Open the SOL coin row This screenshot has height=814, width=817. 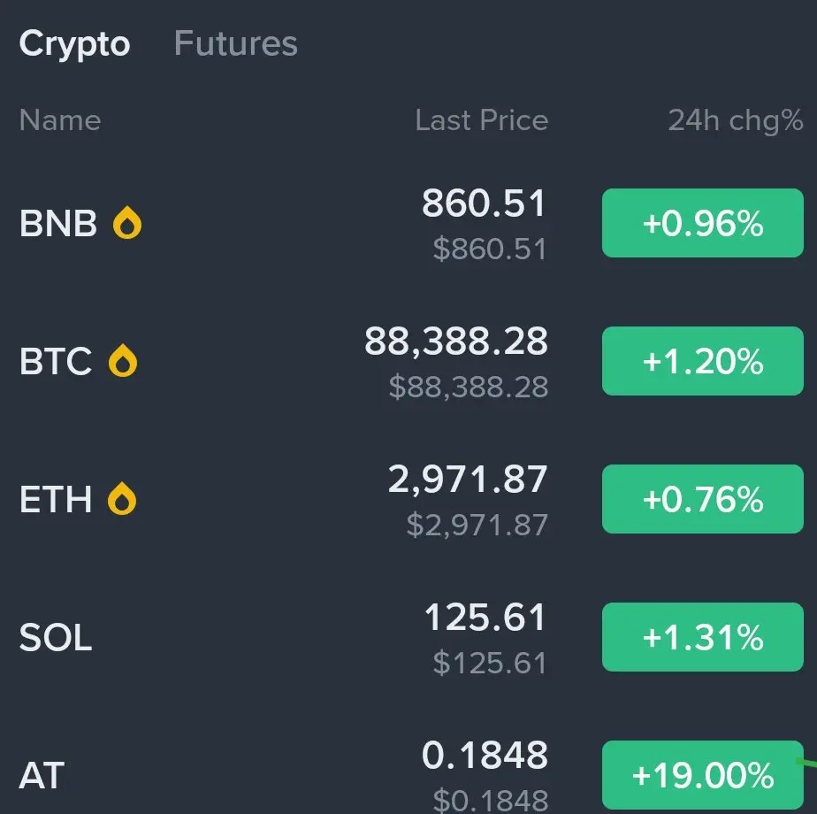click(x=56, y=638)
